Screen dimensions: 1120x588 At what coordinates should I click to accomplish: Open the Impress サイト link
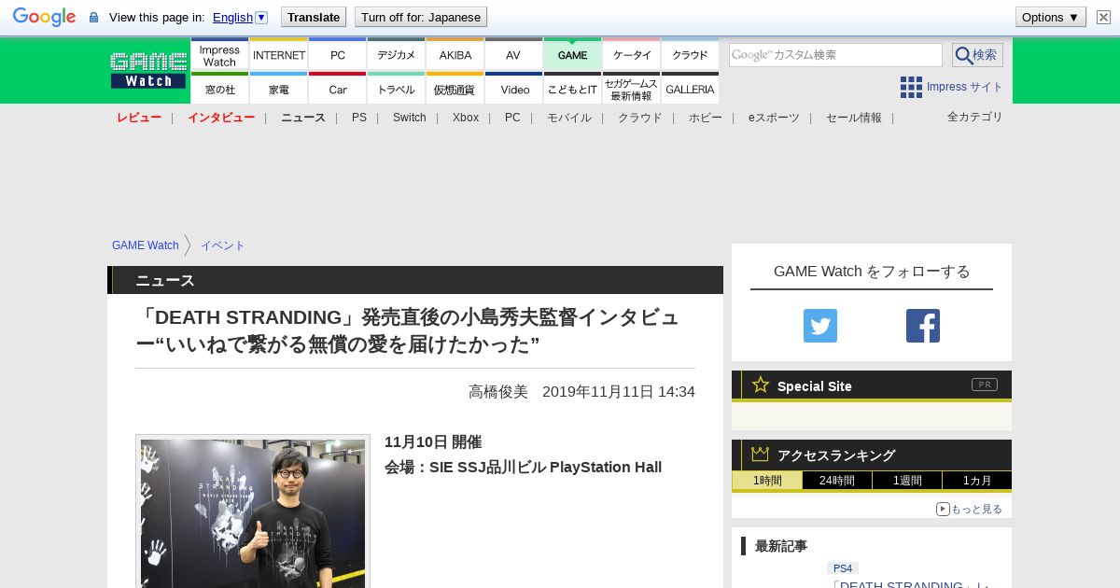[964, 87]
